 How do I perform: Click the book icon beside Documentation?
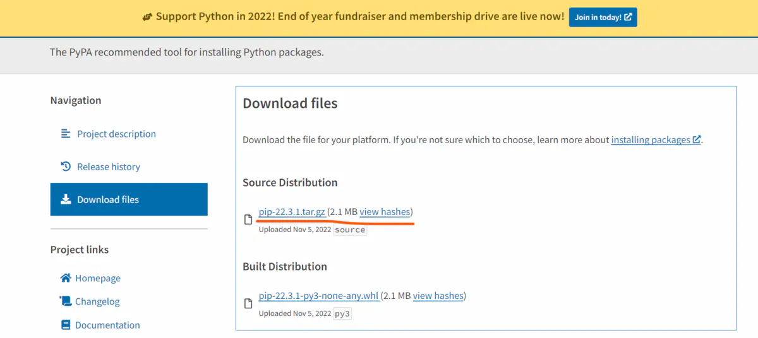pyautogui.click(x=66, y=325)
